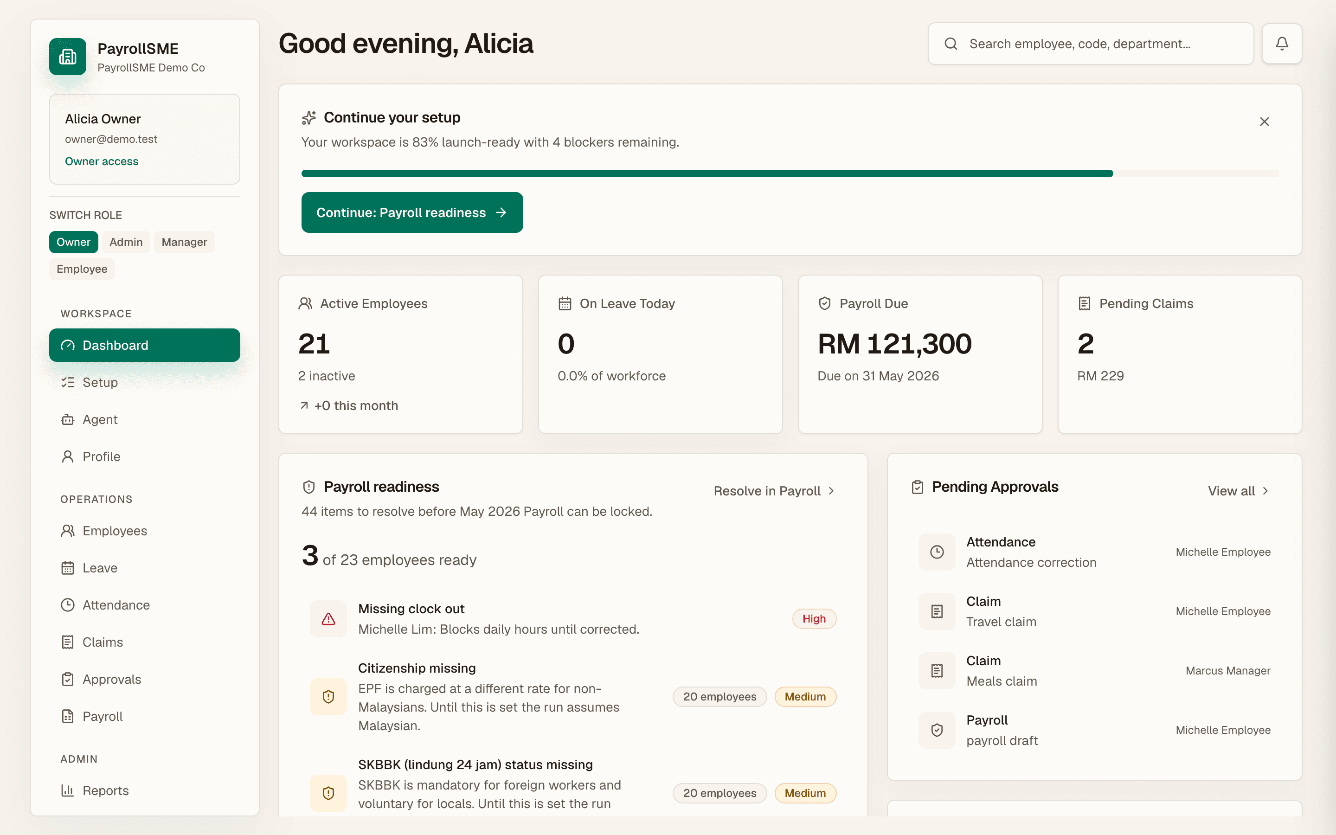
Task: Click the Citizenship missing shield icon
Action: coord(328,697)
